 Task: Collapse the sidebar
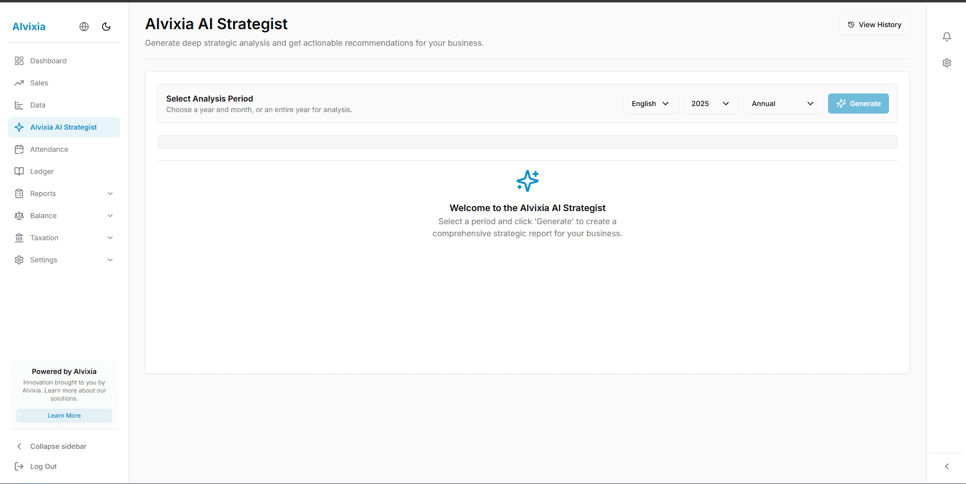pos(58,446)
